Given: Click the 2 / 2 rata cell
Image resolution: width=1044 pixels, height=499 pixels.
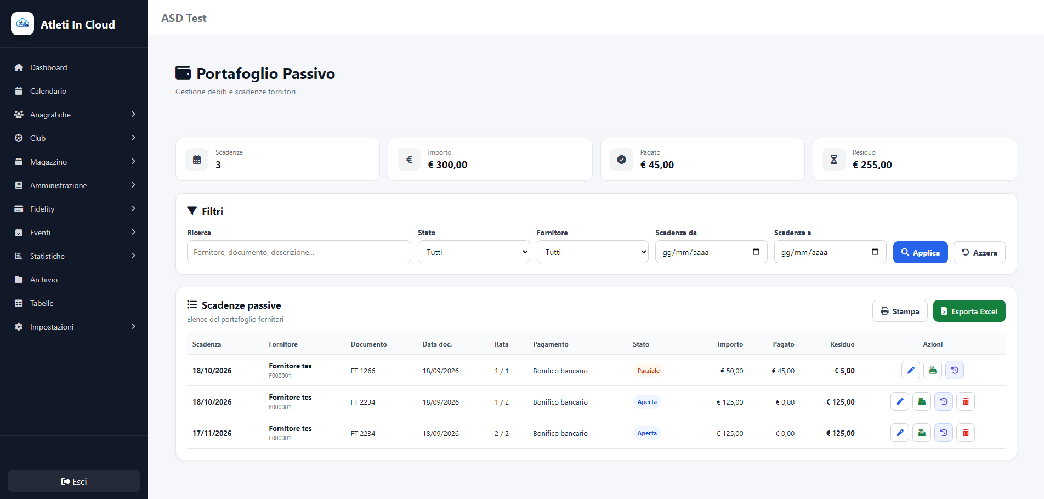Looking at the screenshot, I should pos(502,434).
